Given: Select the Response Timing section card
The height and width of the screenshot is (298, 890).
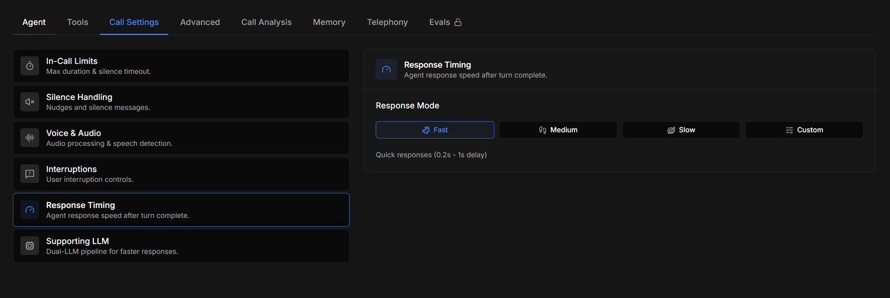Looking at the screenshot, I should 181,210.
